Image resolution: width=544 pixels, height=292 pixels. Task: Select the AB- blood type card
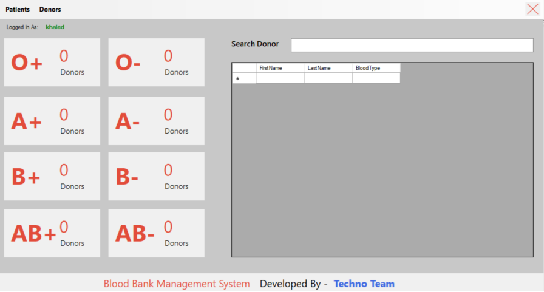(x=156, y=233)
